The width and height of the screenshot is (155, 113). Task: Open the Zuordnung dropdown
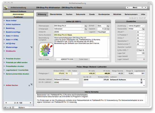coord(144,26)
